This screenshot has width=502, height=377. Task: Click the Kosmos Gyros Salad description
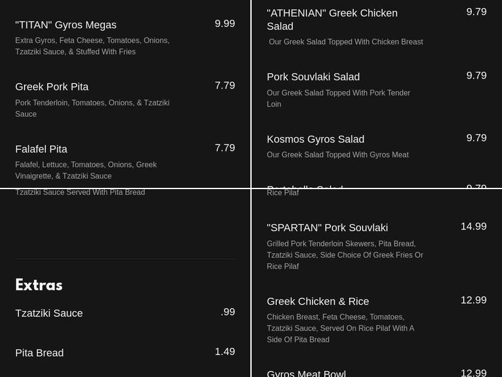pyautogui.click(x=338, y=155)
